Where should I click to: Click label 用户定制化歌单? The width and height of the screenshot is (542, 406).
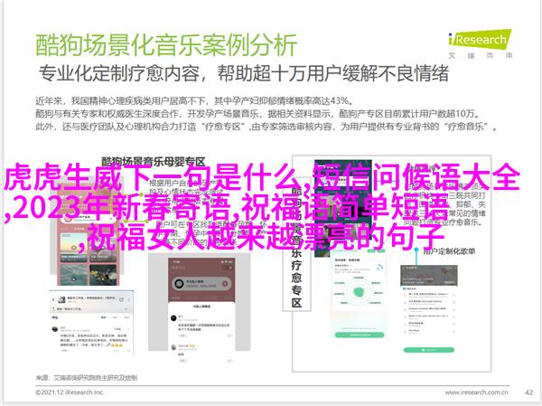click(449, 251)
